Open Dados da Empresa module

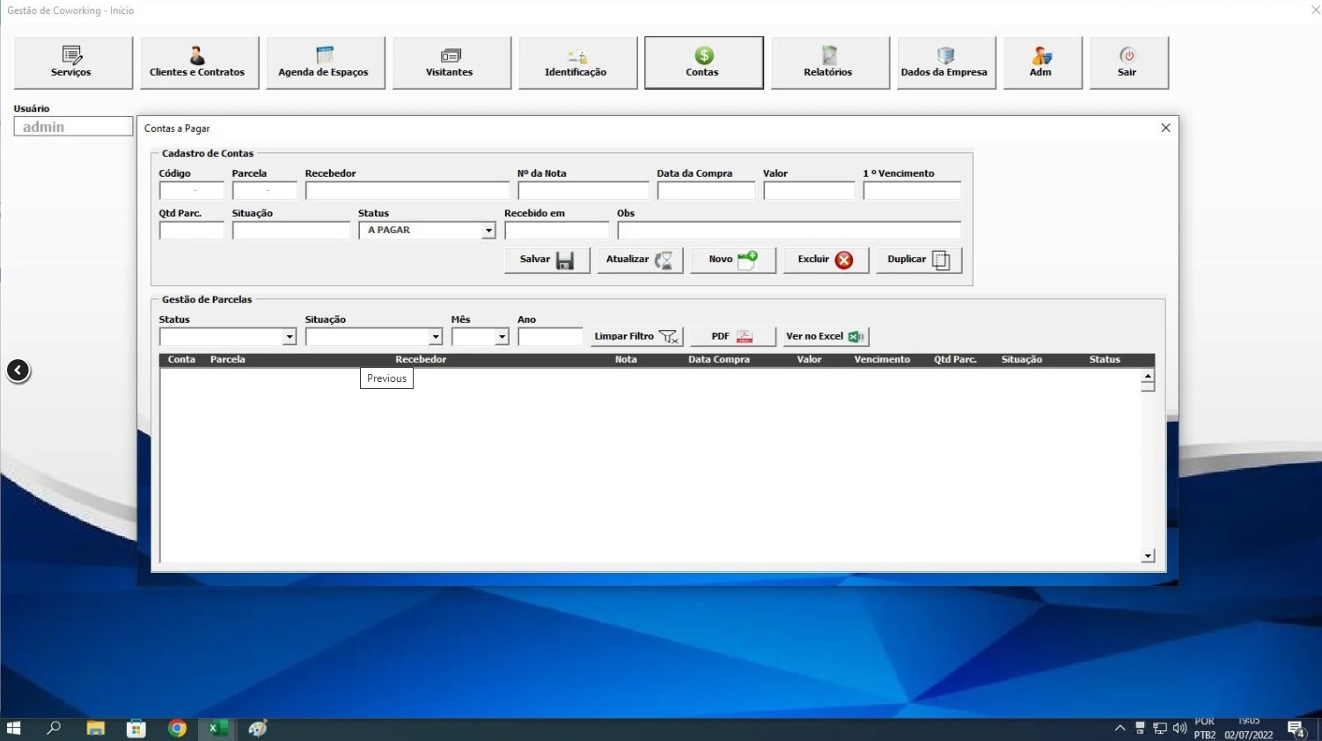pyautogui.click(x=946, y=62)
